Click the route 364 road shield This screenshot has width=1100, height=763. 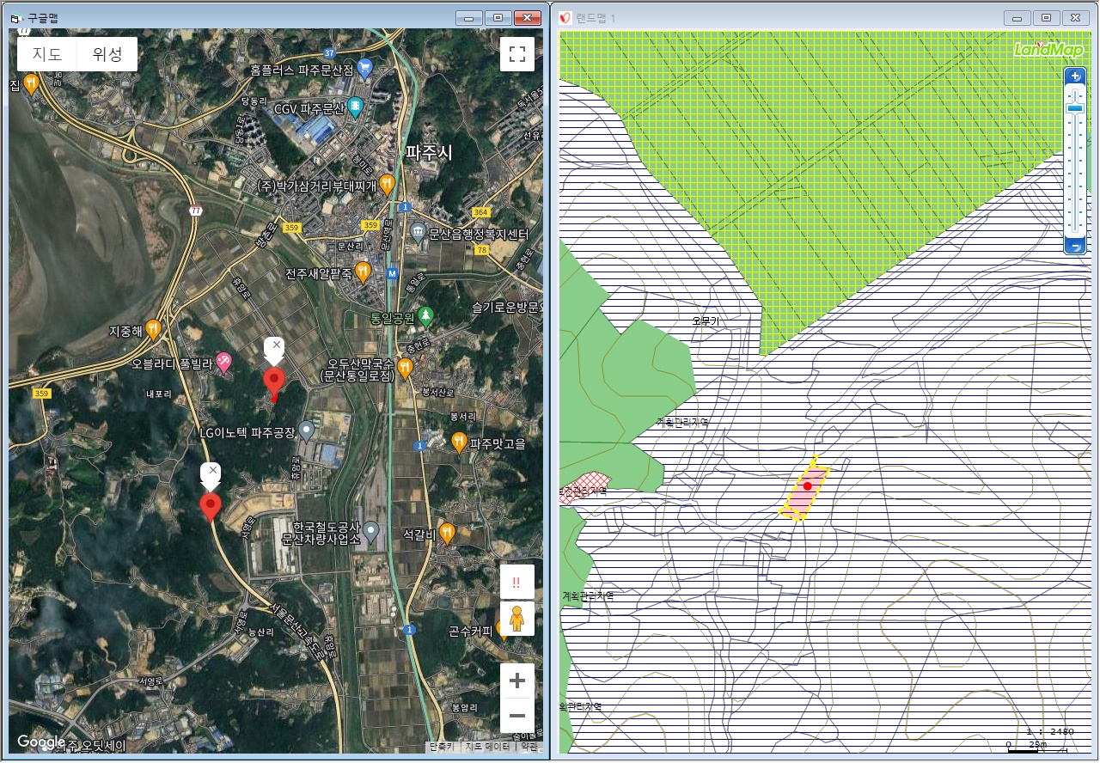pyautogui.click(x=480, y=212)
